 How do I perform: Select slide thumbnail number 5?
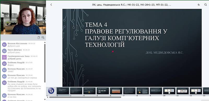[103, 91]
